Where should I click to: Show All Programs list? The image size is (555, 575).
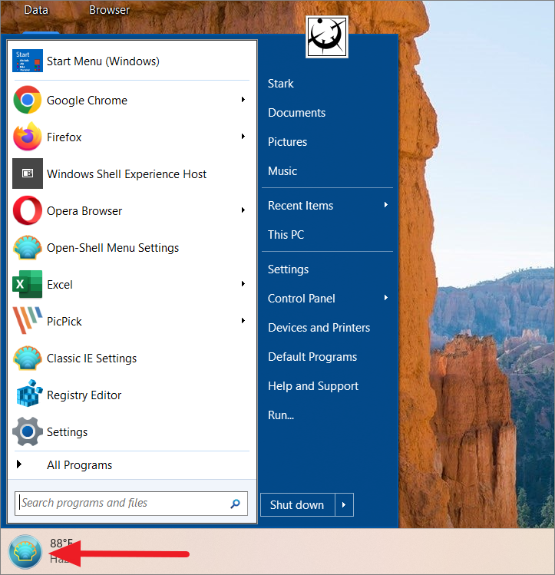pyautogui.click(x=79, y=465)
